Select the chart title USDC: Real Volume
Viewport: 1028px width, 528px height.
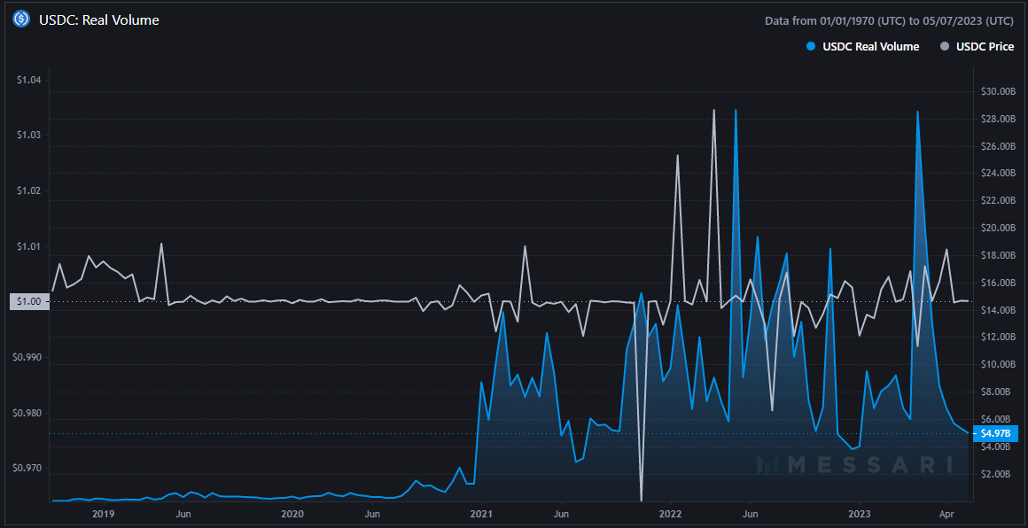(x=99, y=20)
